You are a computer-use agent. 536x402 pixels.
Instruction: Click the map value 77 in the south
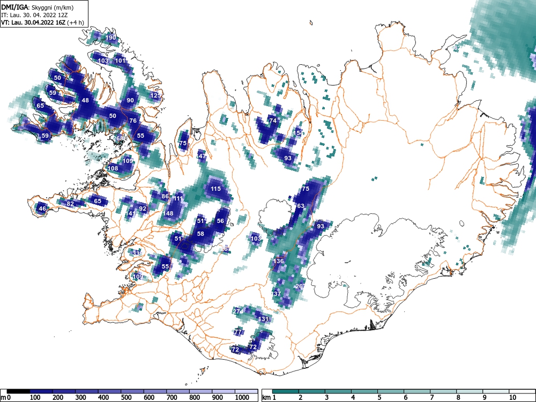(x=239, y=332)
